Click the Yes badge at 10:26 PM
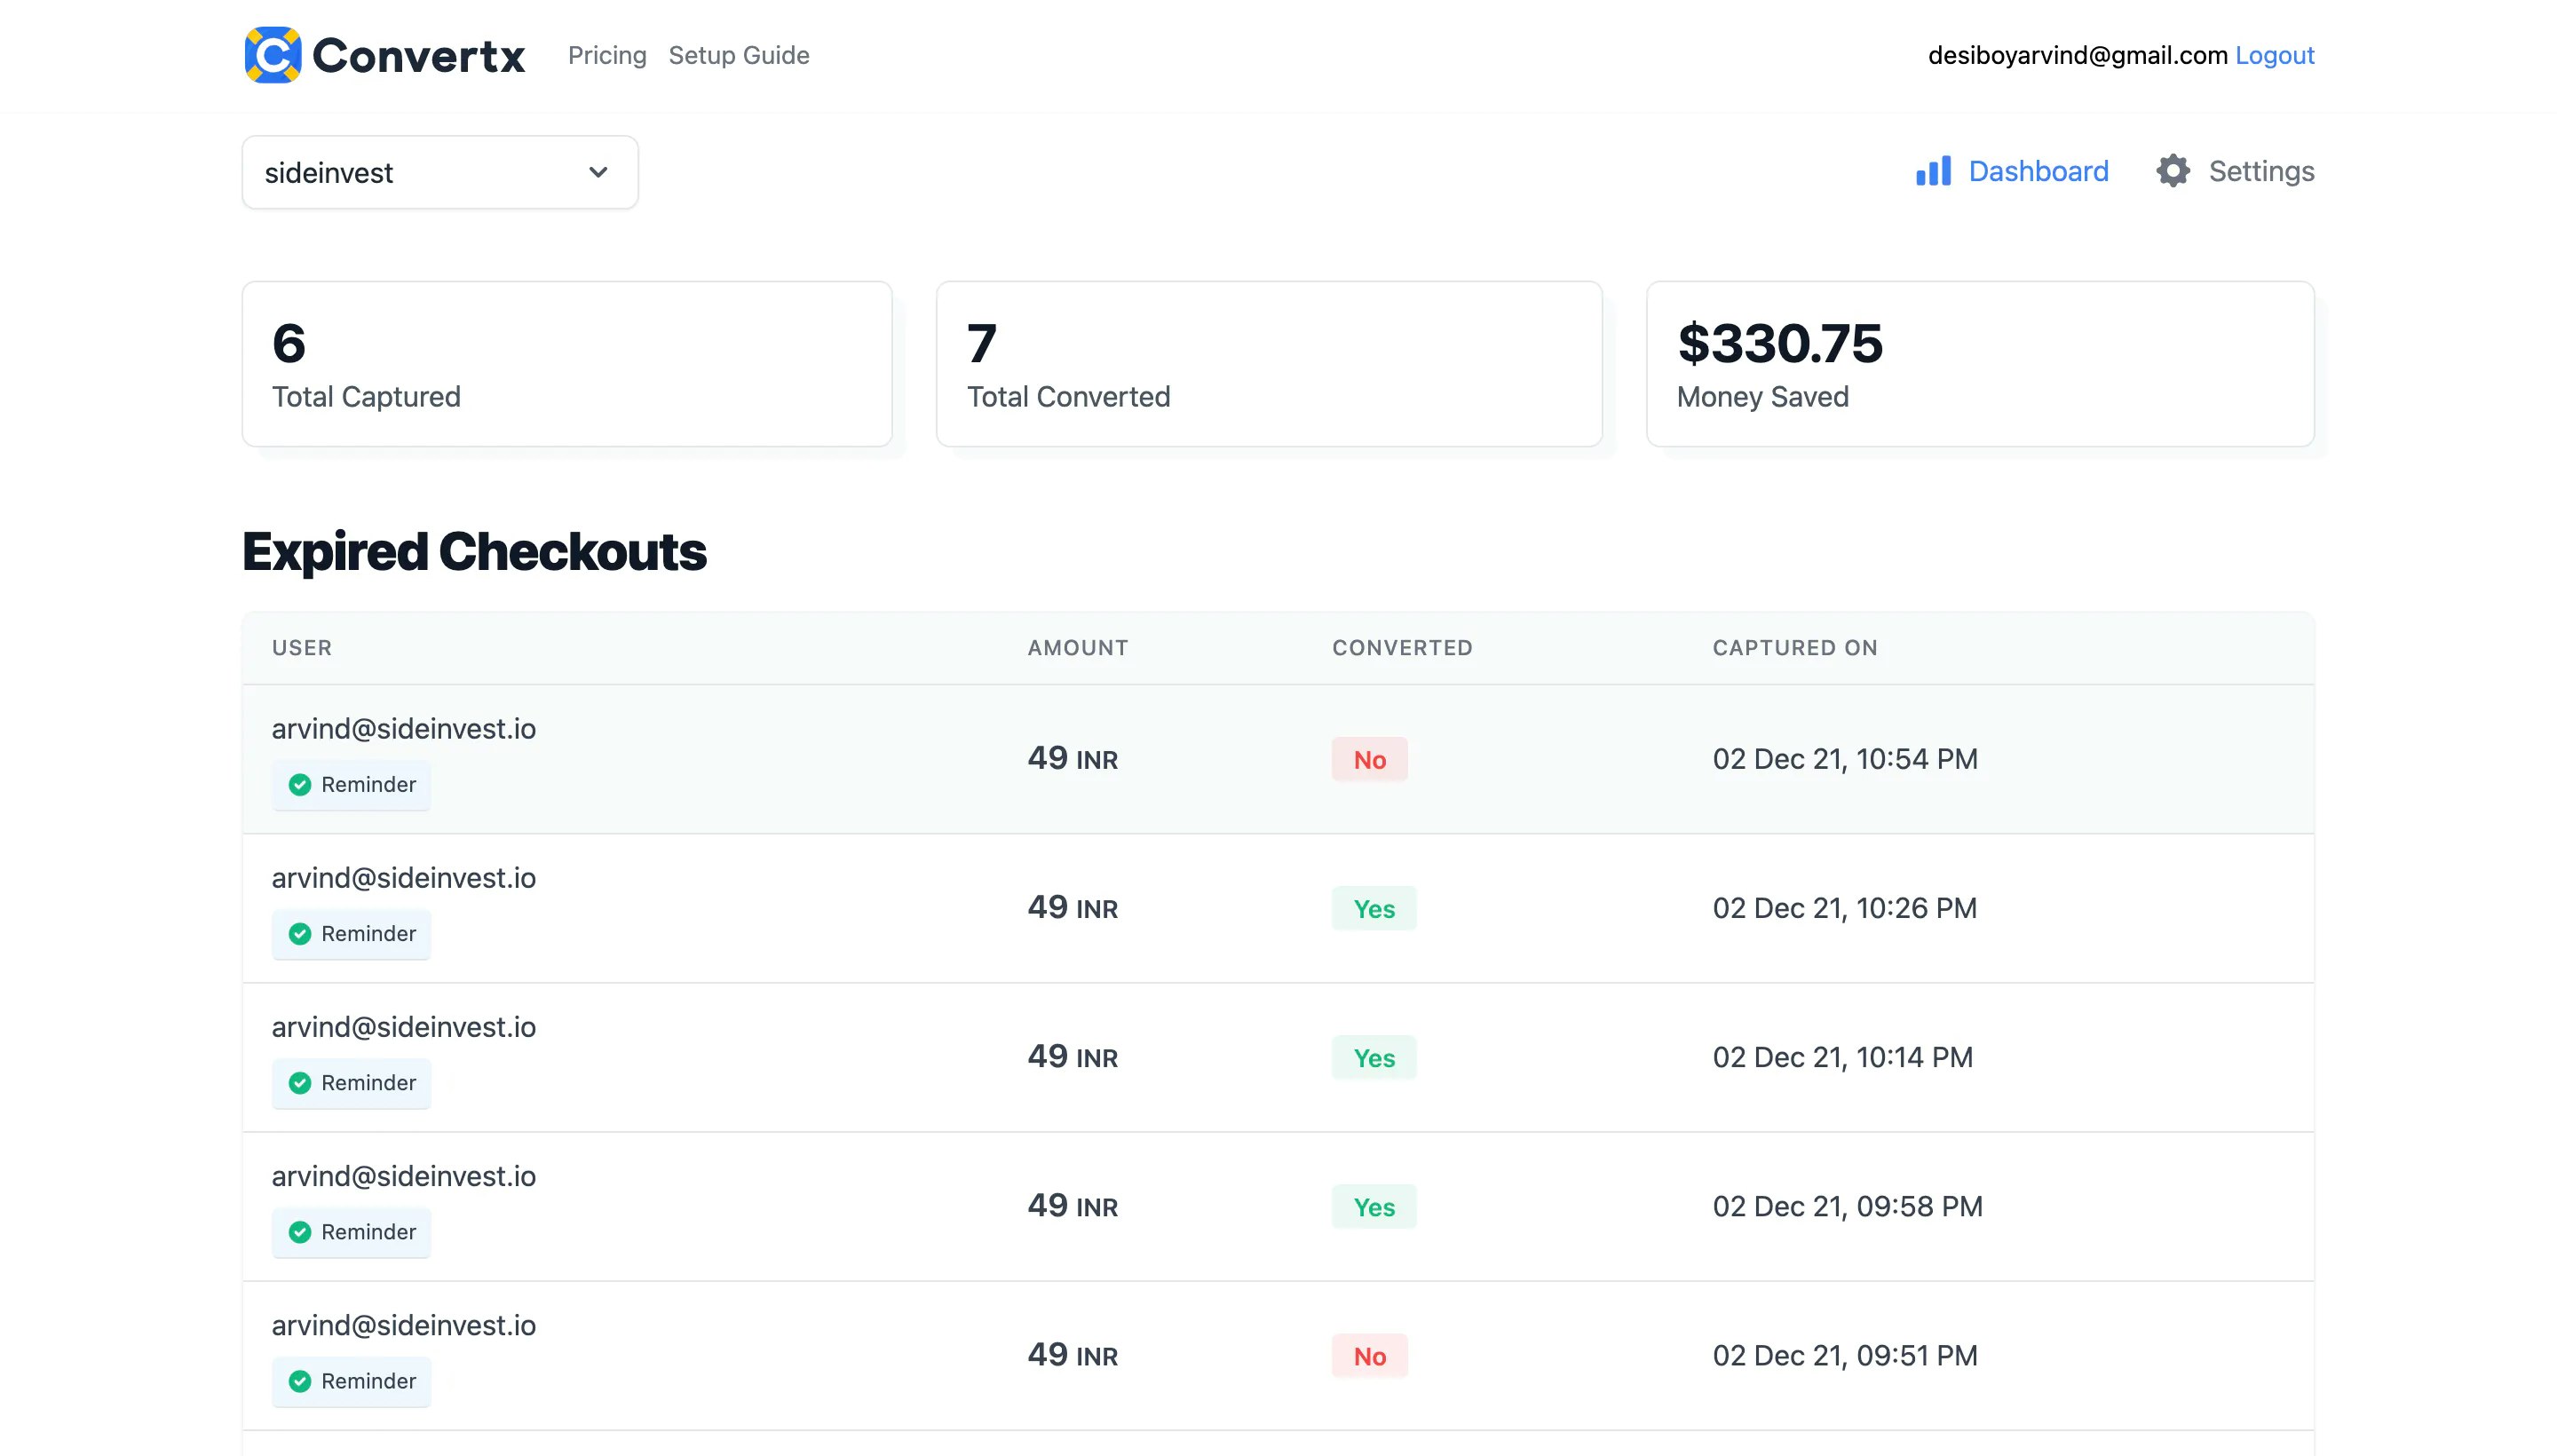The width and height of the screenshot is (2557, 1456). (x=1373, y=908)
